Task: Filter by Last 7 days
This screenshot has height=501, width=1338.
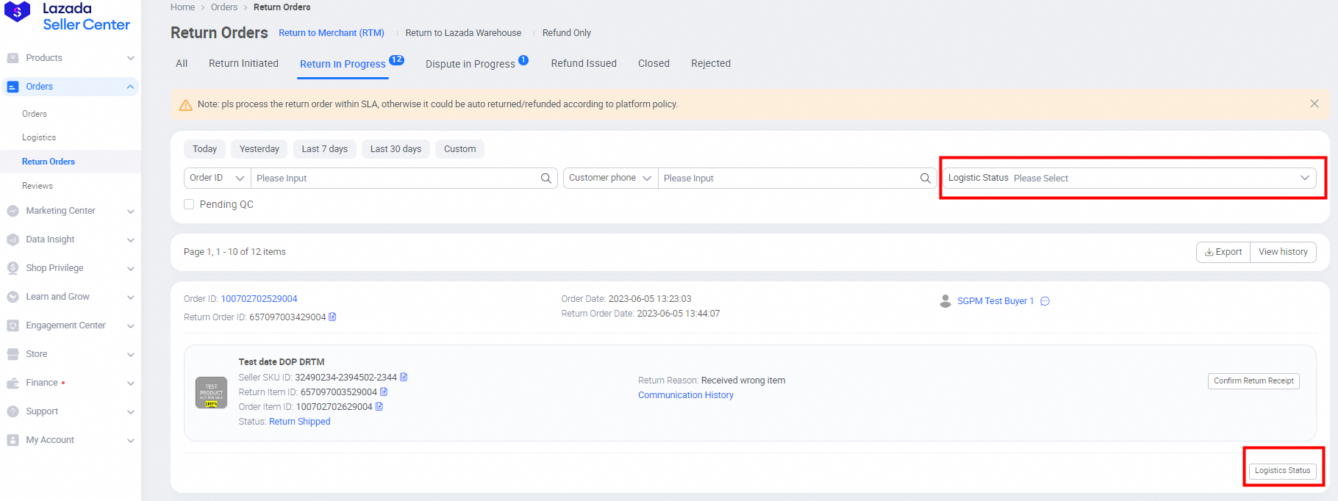Action: point(324,149)
